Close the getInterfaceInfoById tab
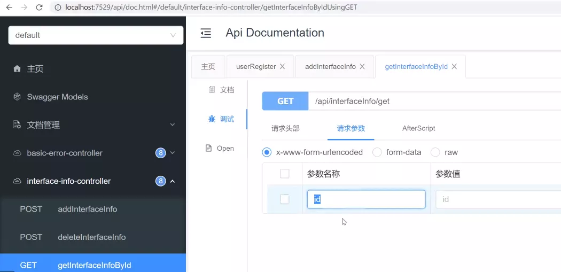 (454, 67)
